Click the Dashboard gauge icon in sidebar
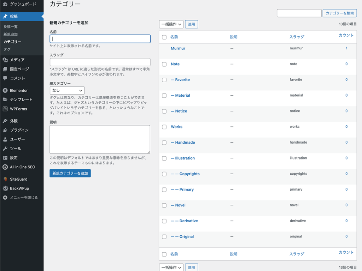This screenshot has height=271, width=362. 5,5
